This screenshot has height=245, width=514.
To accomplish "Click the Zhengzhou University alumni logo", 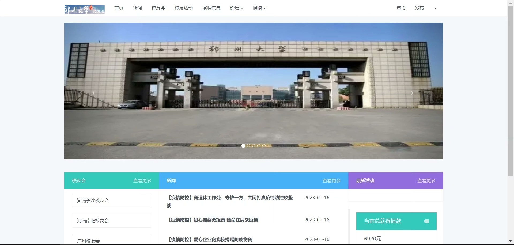I will point(84,9).
